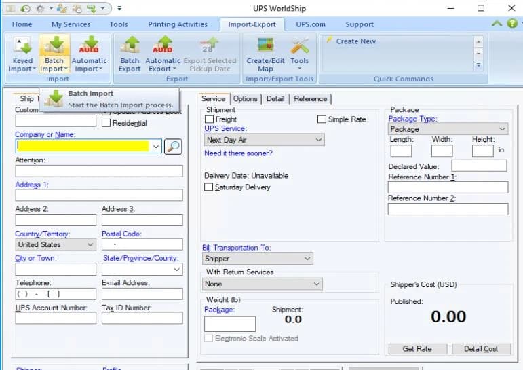Open the Keyed Import tool
This screenshot has height=370, width=523.
22,54
